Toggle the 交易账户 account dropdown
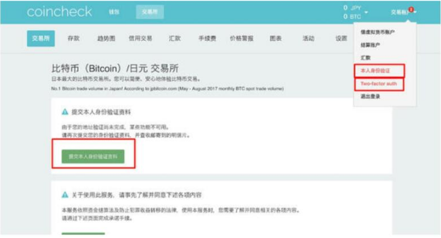Image resolution: width=441 pixels, height=238 pixels. point(403,12)
